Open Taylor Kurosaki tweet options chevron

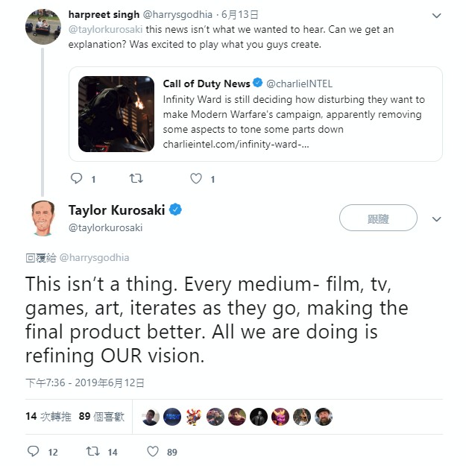click(x=437, y=219)
